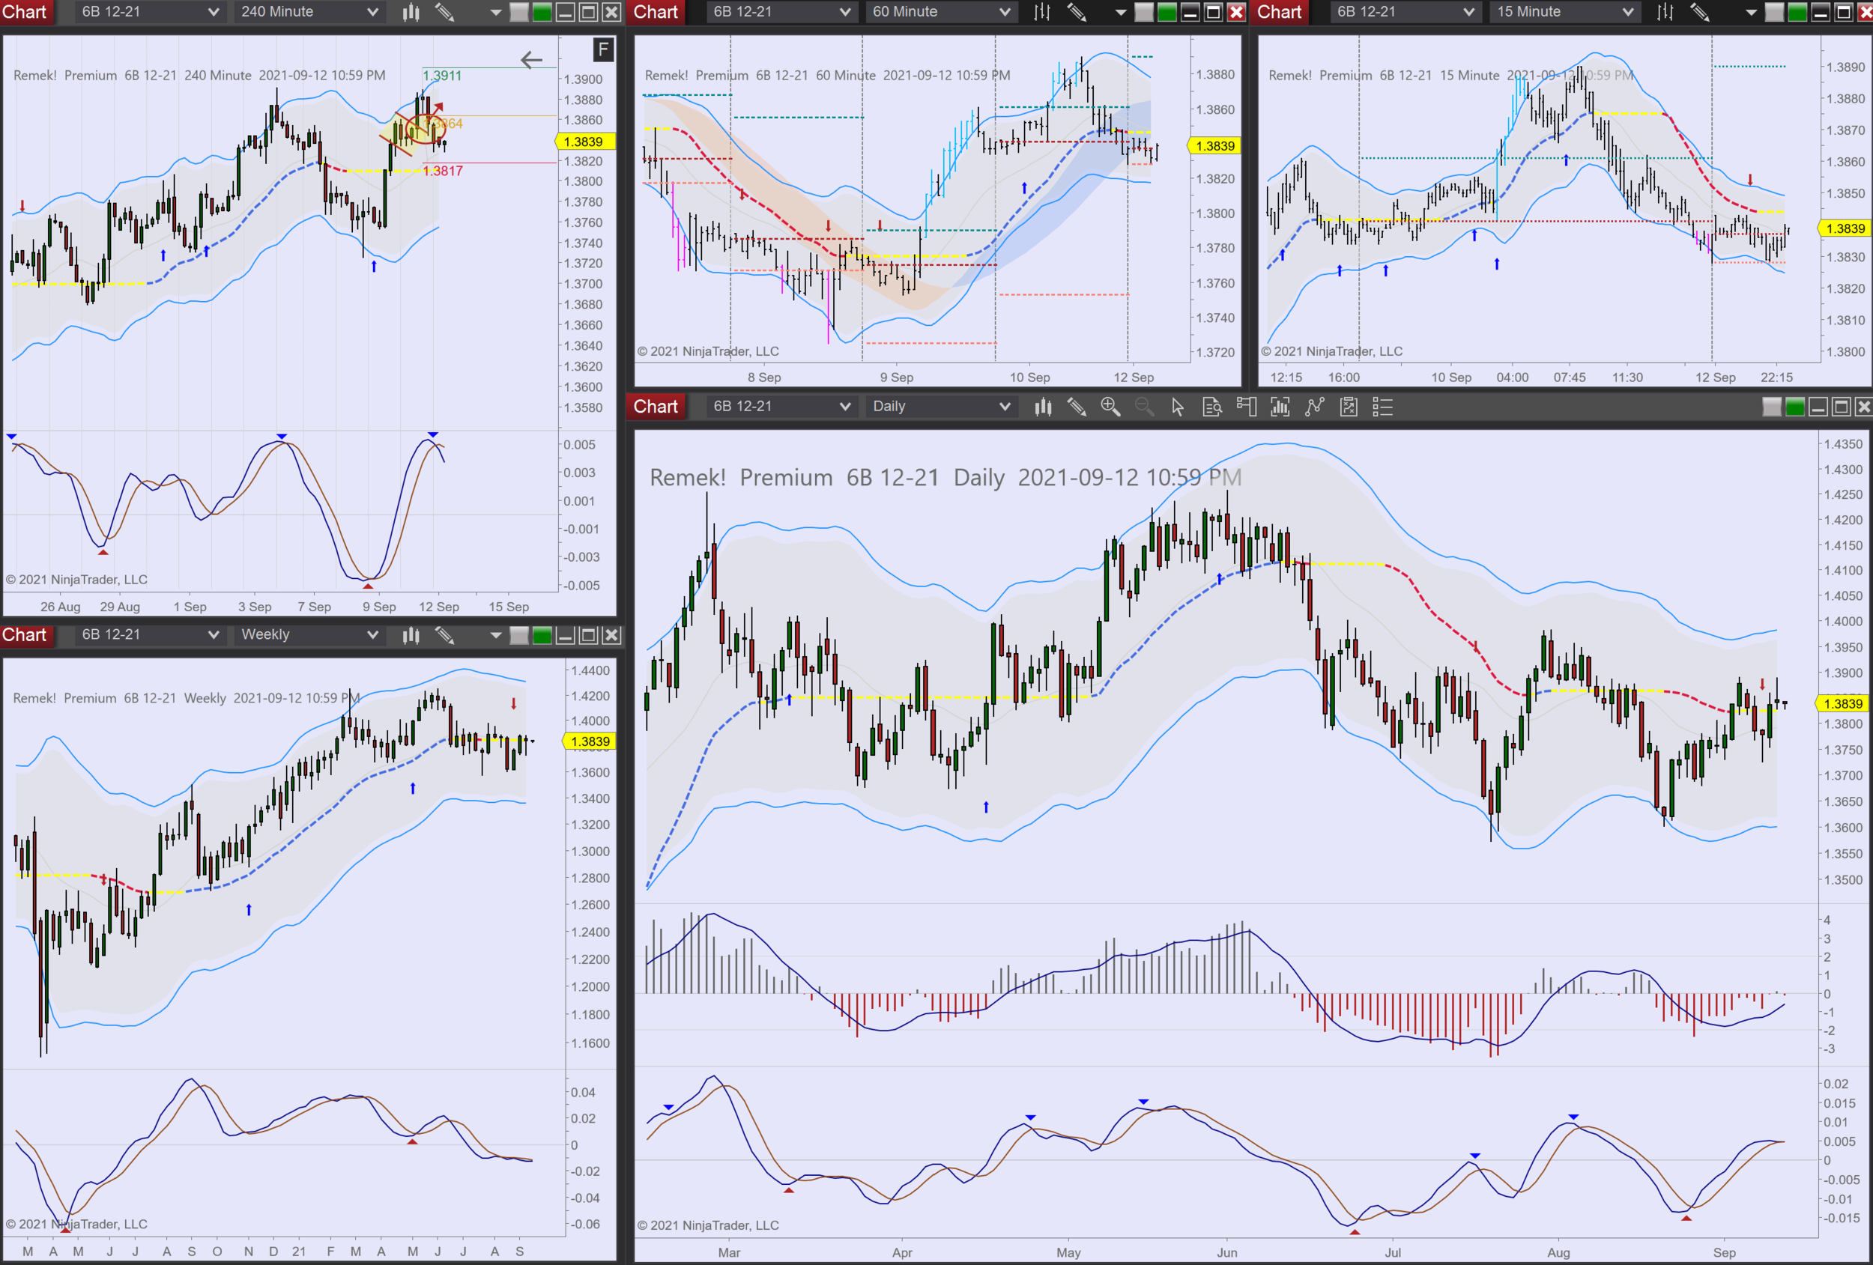Open Chart Trader icon on Daily chart
The width and height of the screenshot is (1873, 1265).
pos(1246,407)
